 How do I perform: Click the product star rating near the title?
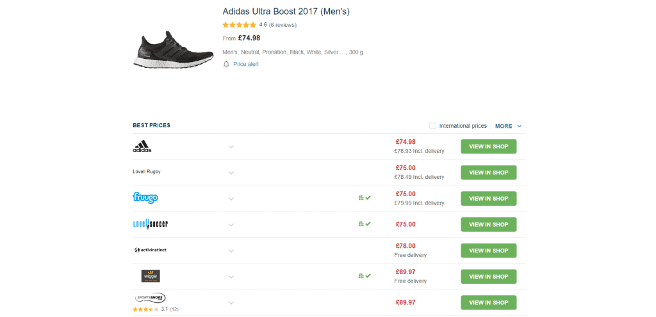click(240, 25)
